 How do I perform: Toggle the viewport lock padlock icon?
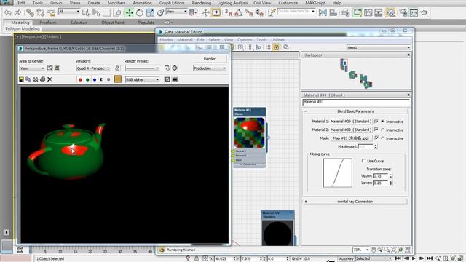point(117,68)
